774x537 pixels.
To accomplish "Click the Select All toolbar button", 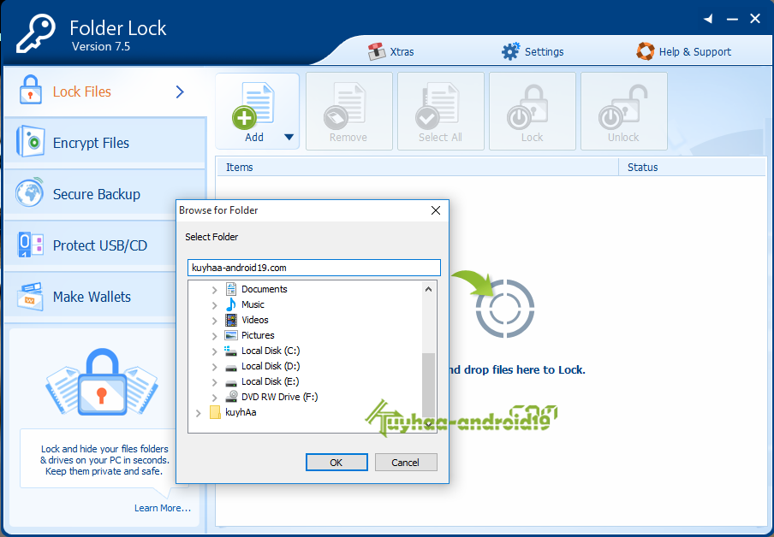I will [440, 111].
